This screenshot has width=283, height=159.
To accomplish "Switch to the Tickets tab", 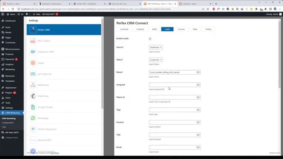I will tap(208, 29).
